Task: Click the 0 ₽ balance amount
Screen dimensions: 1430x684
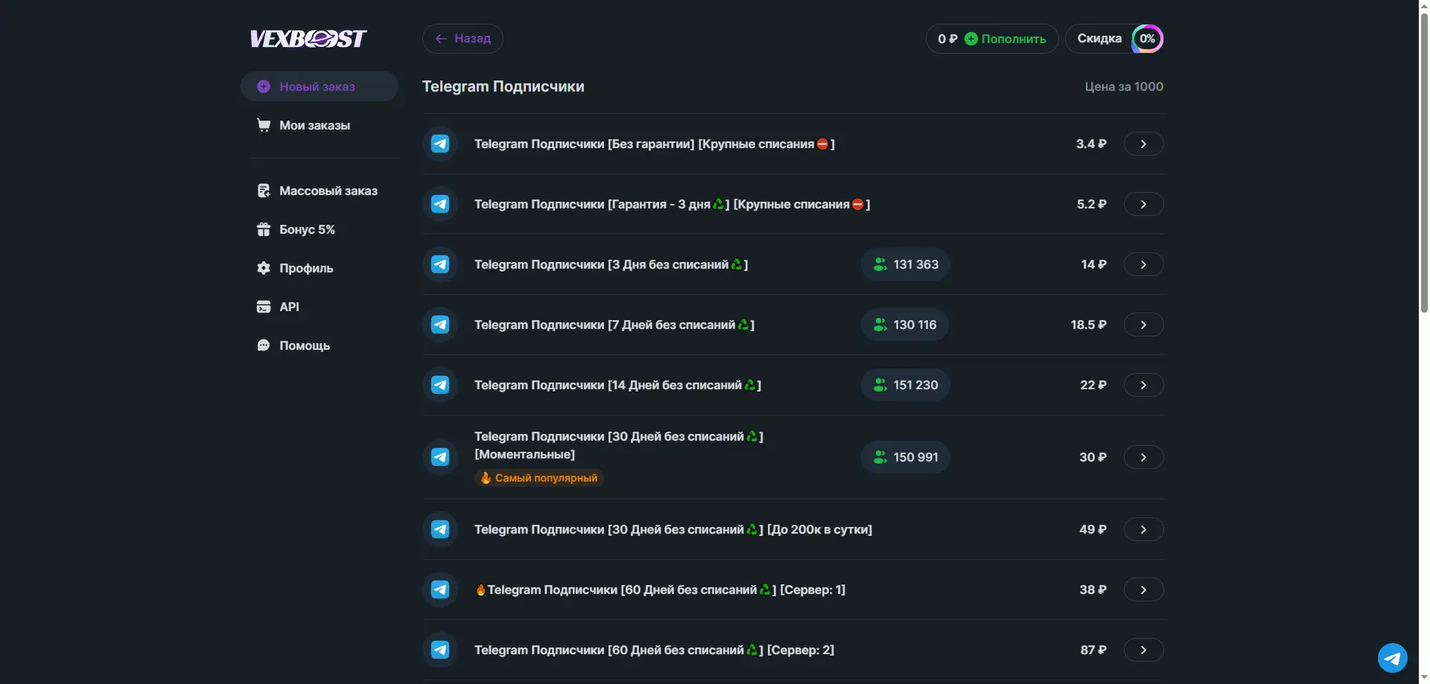Action: [x=947, y=39]
